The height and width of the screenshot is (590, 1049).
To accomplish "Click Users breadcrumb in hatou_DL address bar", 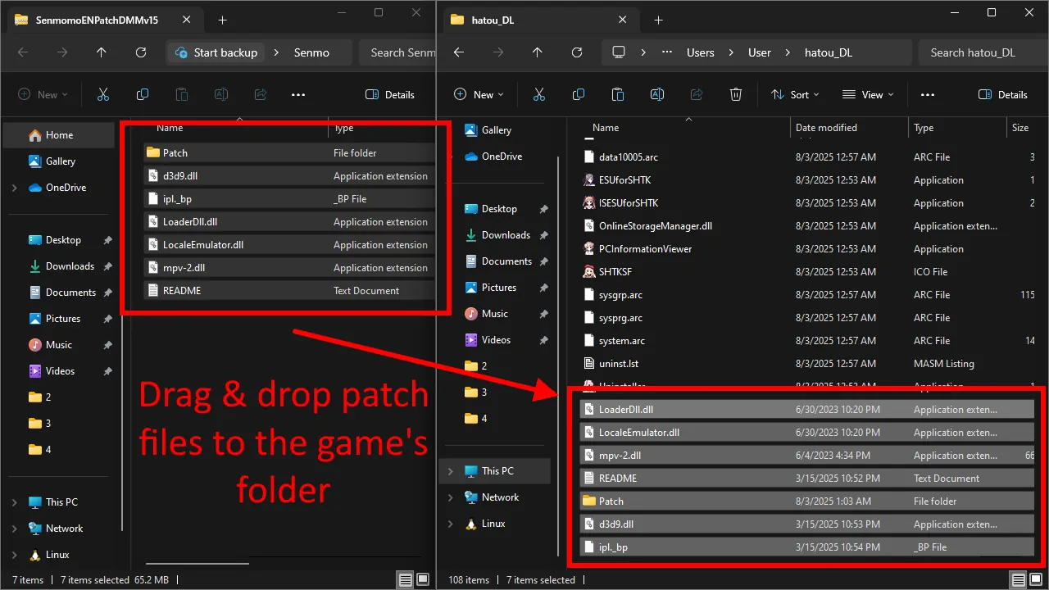I will click(x=700, y=52).
